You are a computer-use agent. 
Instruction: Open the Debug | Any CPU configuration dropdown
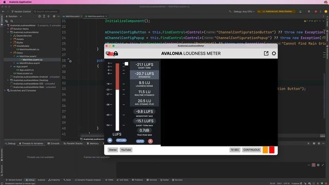pos(244,11)
